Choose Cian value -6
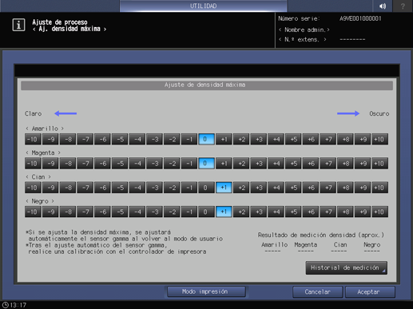Viewport: 413px width, 309px height. pyautogui.click(x=102, y=188)
